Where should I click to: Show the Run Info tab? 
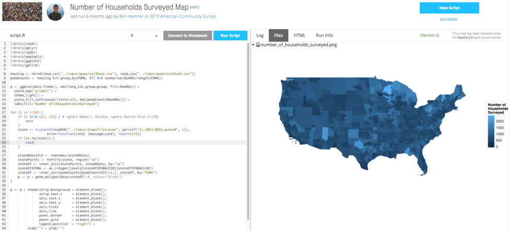pyautogui.click(x=324, y=36)
